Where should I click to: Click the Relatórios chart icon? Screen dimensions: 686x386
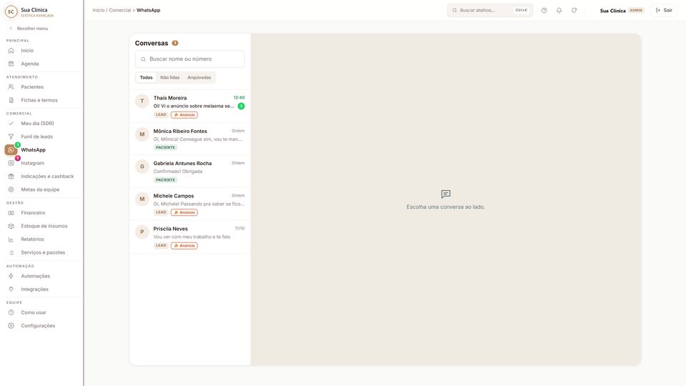[11, 239]
